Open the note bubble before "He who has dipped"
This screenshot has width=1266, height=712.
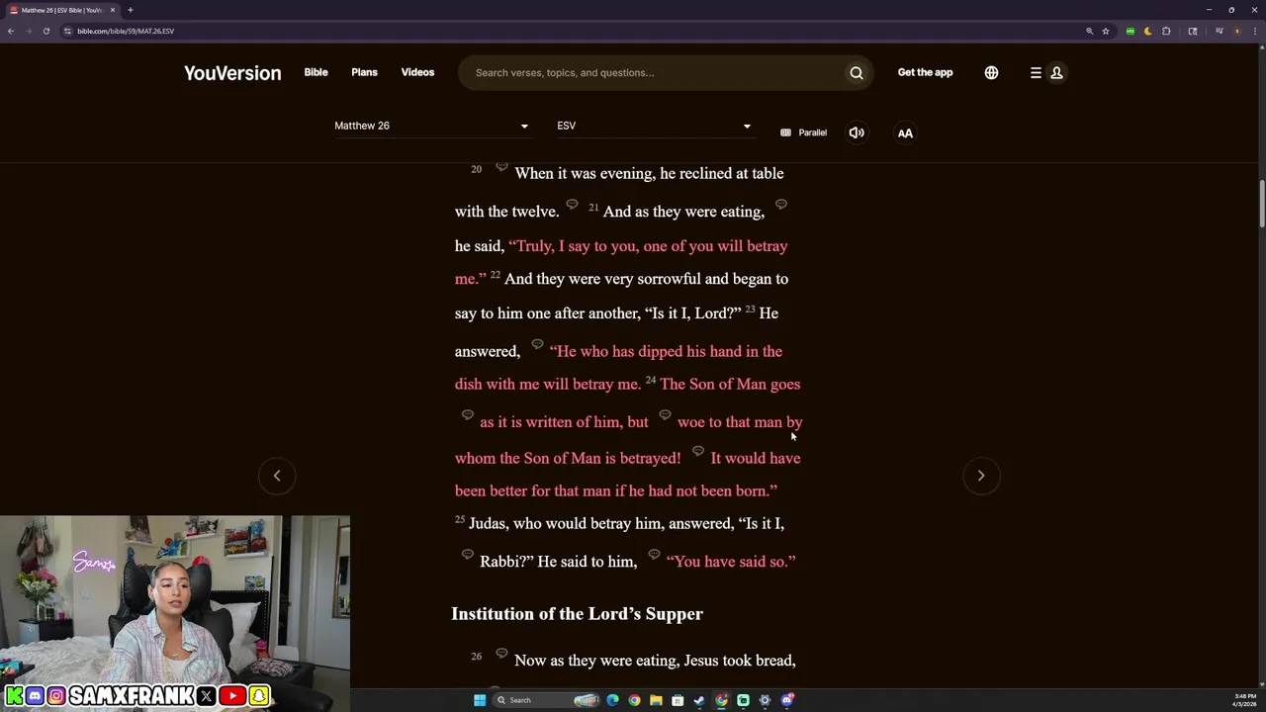click(x=538, y=344)
